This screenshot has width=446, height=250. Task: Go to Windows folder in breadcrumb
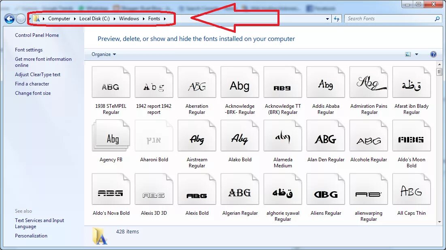click(129, 19)
